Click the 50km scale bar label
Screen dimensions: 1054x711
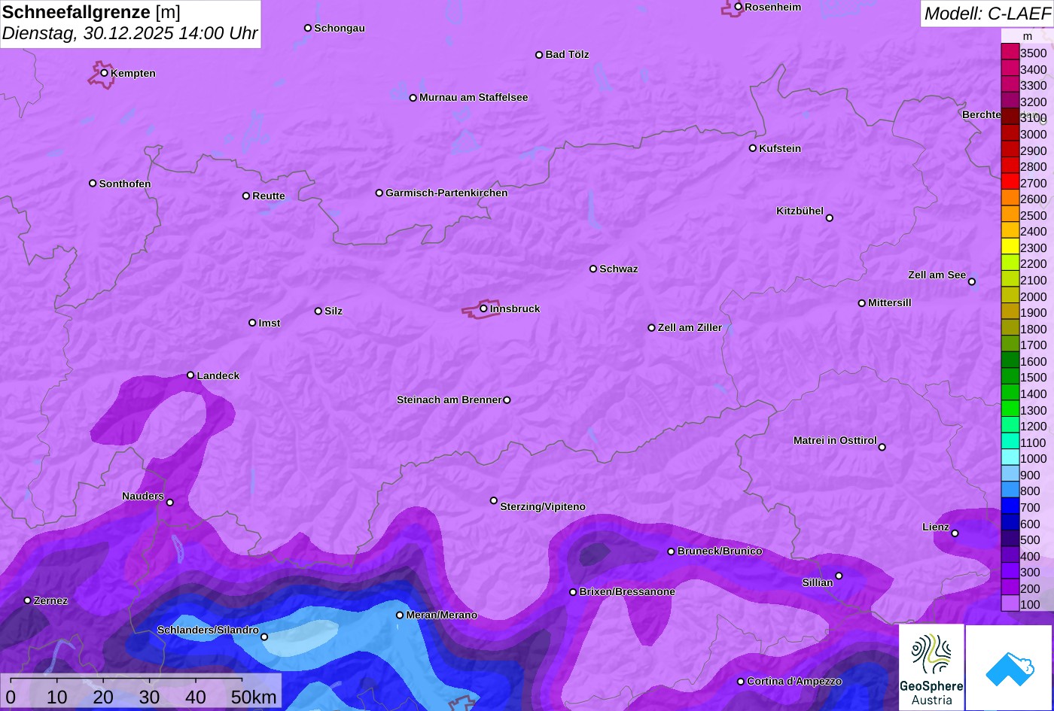point(254,697)
